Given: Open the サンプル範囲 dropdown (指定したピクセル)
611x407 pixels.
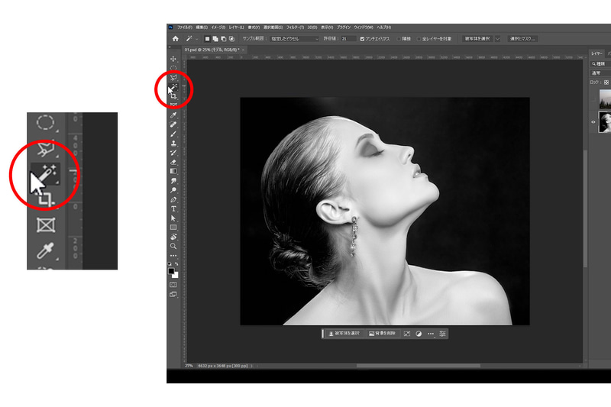Looking at the screenshot, I should point(295,39).
